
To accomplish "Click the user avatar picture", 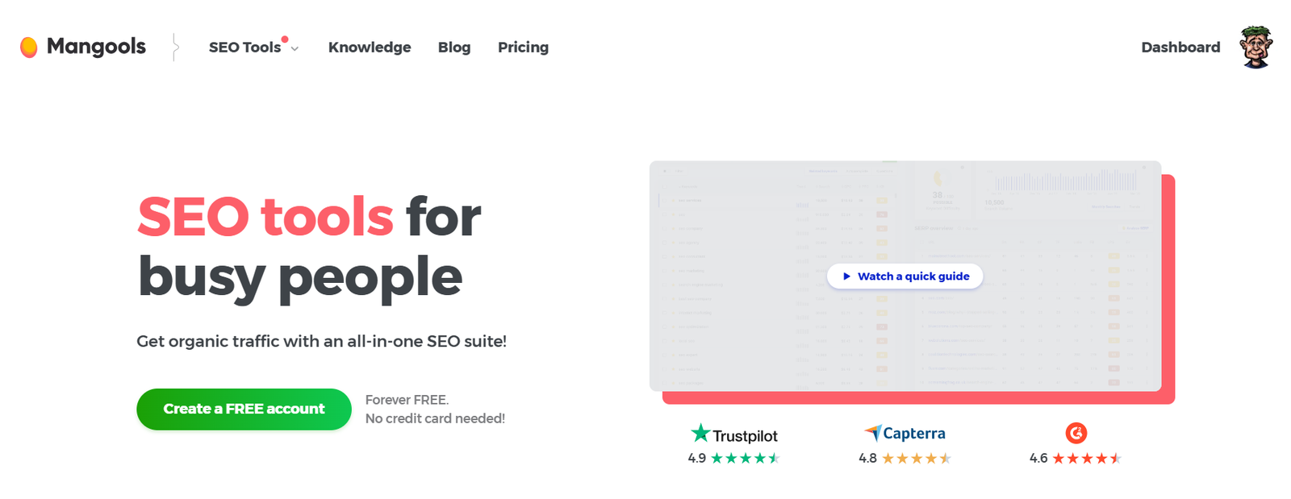I will pos(1255,47).
